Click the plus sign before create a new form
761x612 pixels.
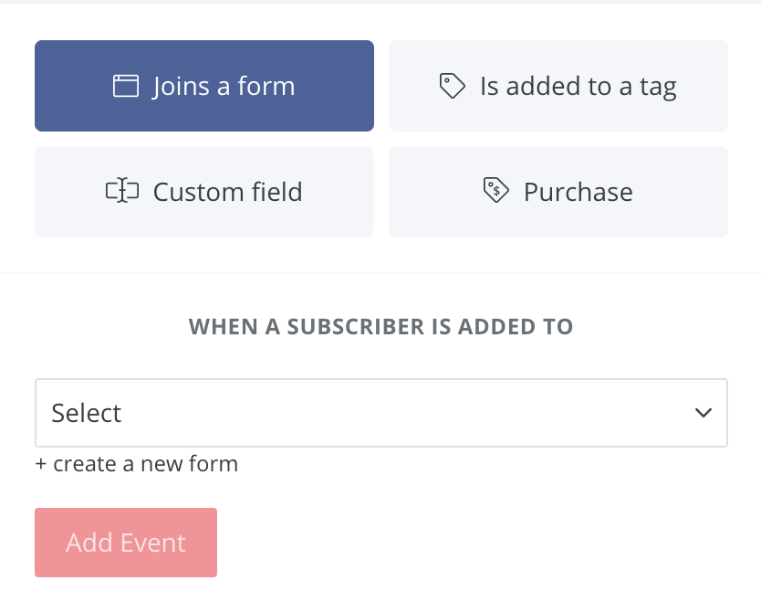pyautogui.click(x=40, y=463)
